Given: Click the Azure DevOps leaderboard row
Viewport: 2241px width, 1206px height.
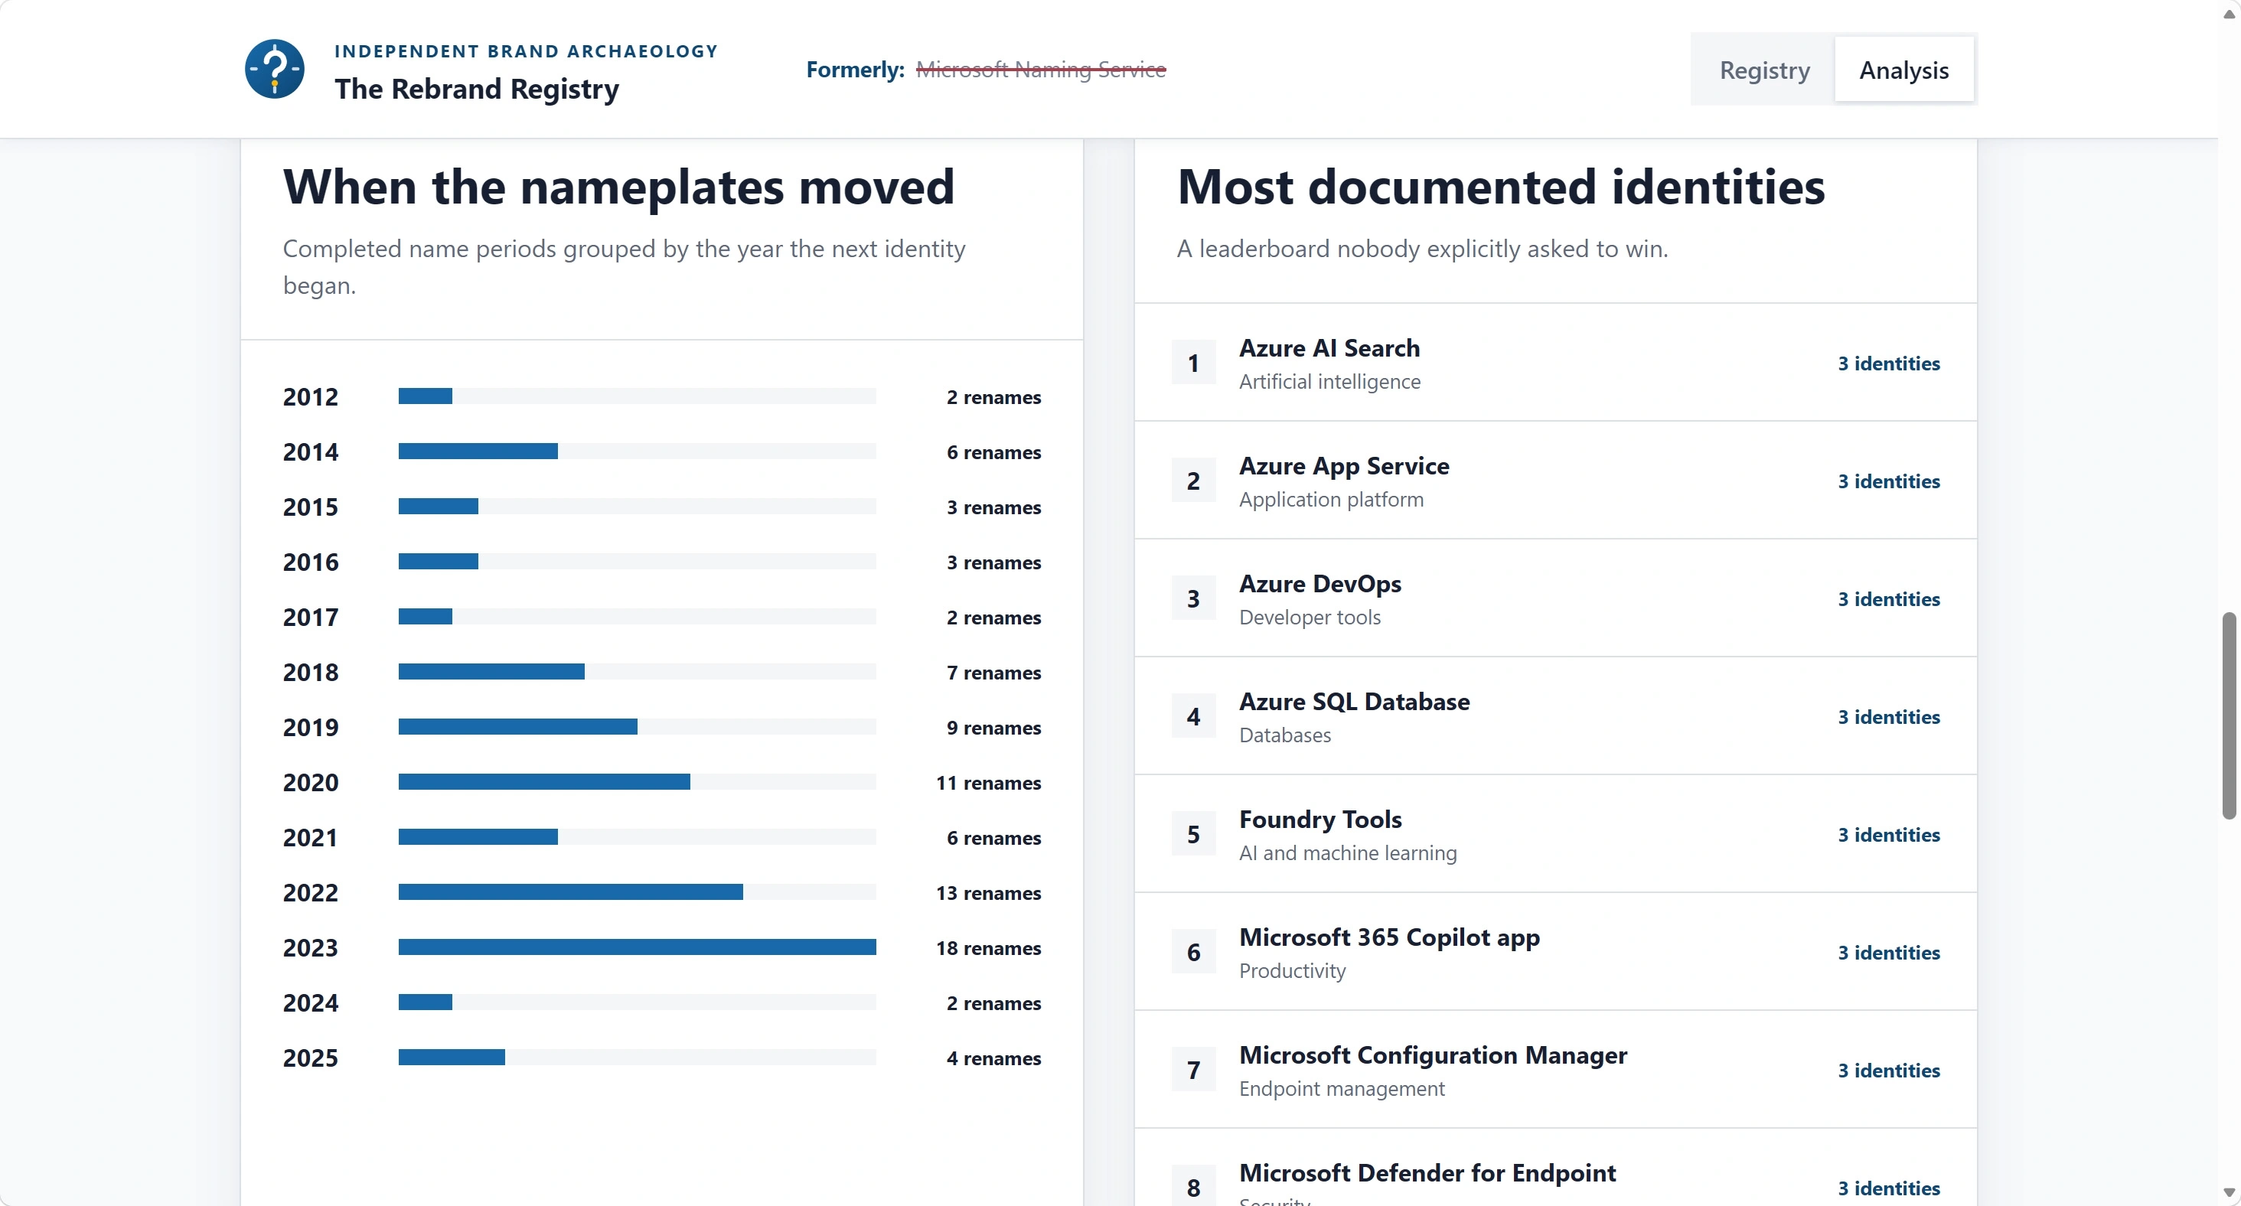Looking at the screenshot, I should (x=1555, y=598).
